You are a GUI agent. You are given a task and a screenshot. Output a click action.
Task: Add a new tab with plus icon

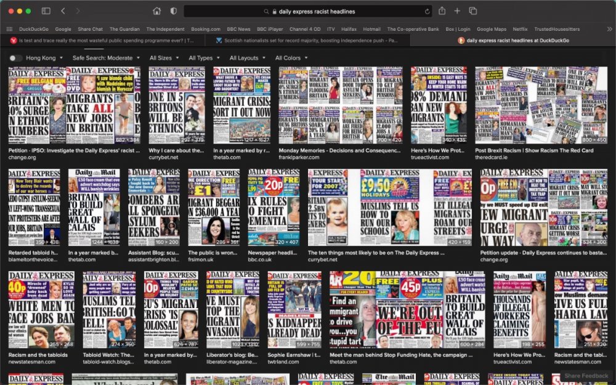[x=457, y=11]
